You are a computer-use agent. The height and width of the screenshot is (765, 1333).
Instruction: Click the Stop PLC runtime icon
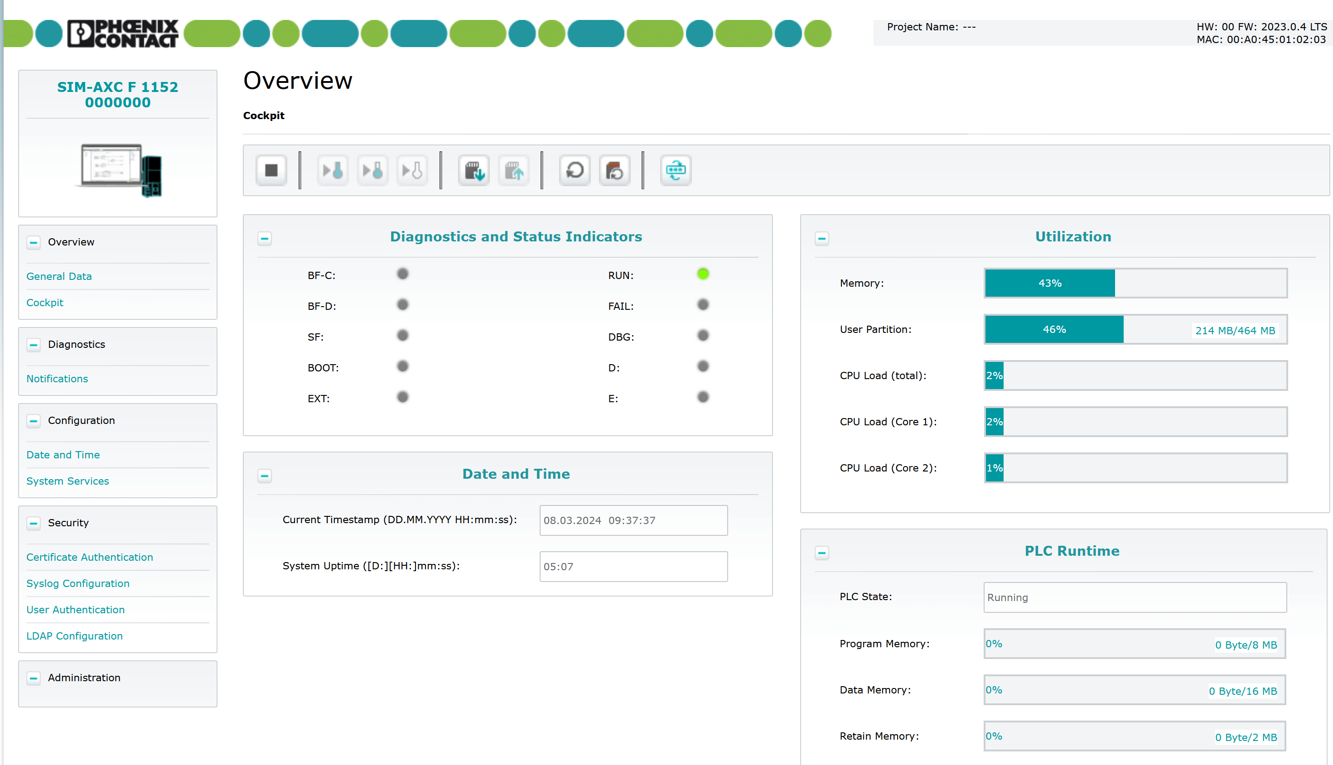coord(271,170)
